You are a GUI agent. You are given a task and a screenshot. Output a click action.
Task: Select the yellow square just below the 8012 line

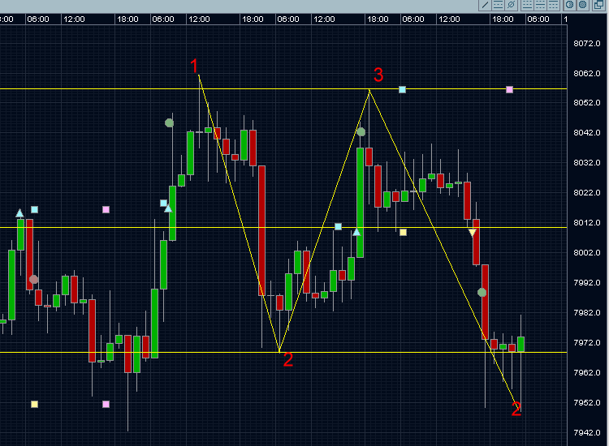pos(403,232)
